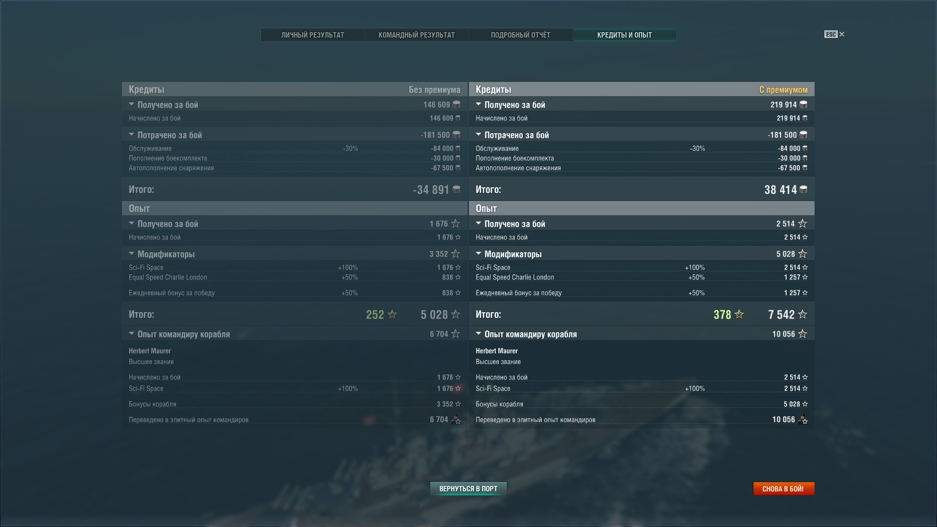Click the green free XP star beside 378
The width and height of the screenshot is (937, 527).
click(x=739, y=314)
